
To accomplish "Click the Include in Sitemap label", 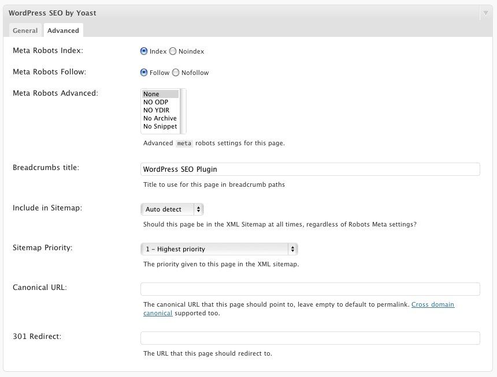I will coord(47,208).
